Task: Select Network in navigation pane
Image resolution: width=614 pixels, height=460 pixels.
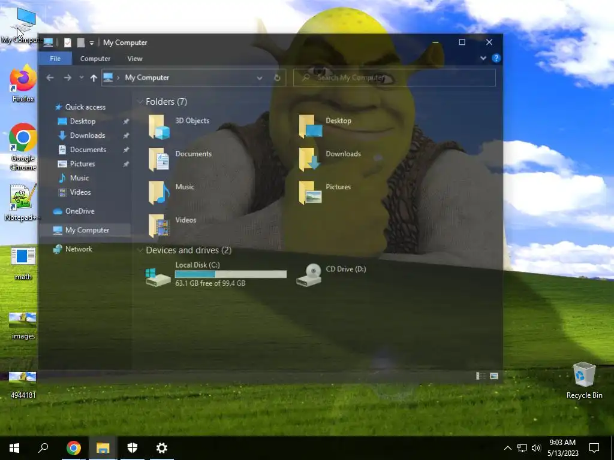Action: (x=79, y=249)
